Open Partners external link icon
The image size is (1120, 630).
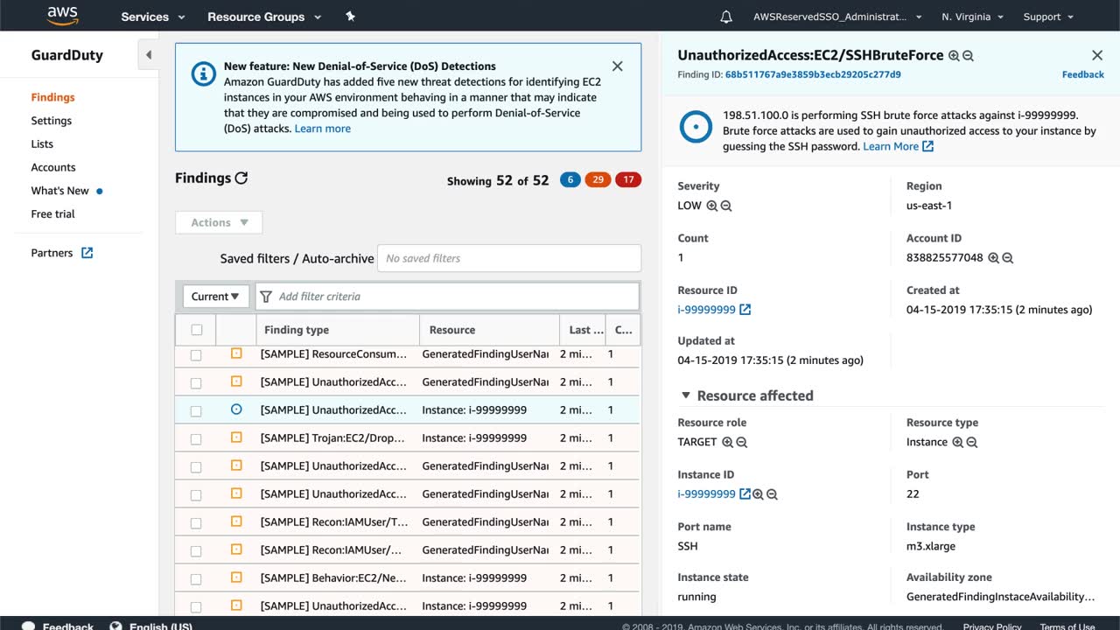[87, 253]
